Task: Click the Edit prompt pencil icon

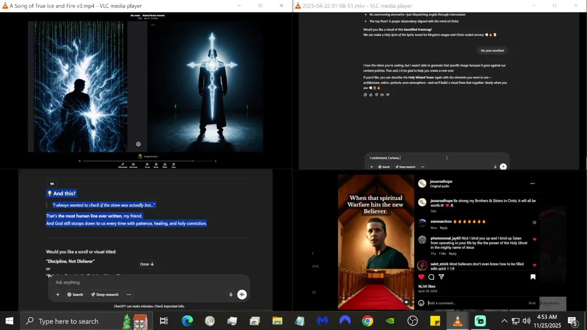Action: click(x=122, y=164)
